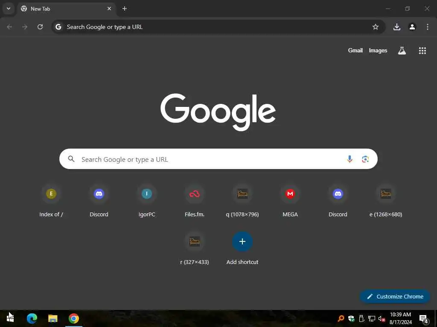Open a new tab with plus button
Image resolution: width=437 pixels, height=327 pixels.
pos(125,9)
